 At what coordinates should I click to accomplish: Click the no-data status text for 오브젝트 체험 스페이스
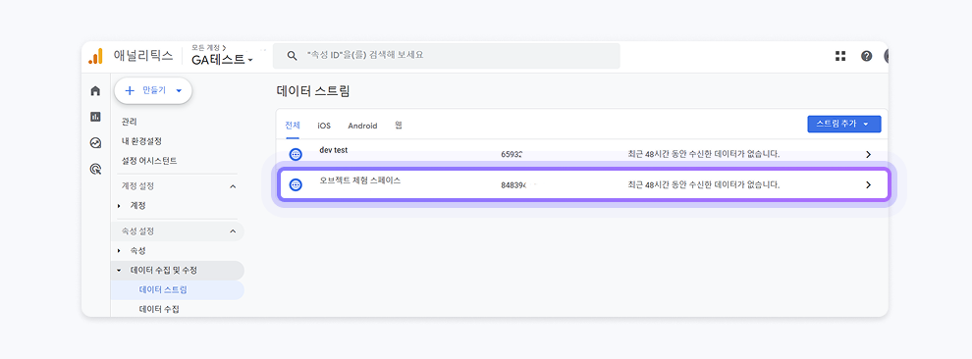(703, 184)
